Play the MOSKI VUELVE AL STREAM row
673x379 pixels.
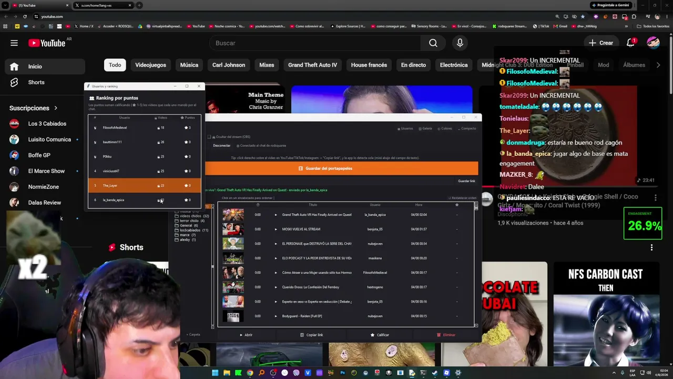tap(276, 229)
